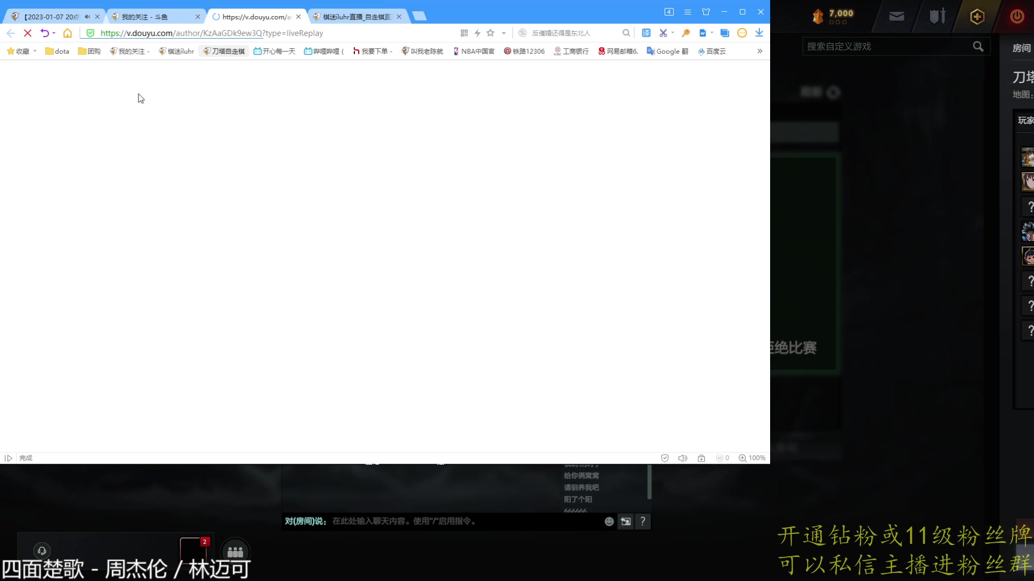This screenshot has height=581, width=1034.
Task: Click the home page icon
Action: click(x=67, y=33)
